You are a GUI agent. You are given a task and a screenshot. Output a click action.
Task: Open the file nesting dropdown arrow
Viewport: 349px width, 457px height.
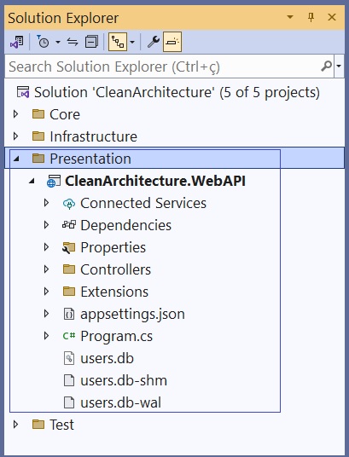132,42
